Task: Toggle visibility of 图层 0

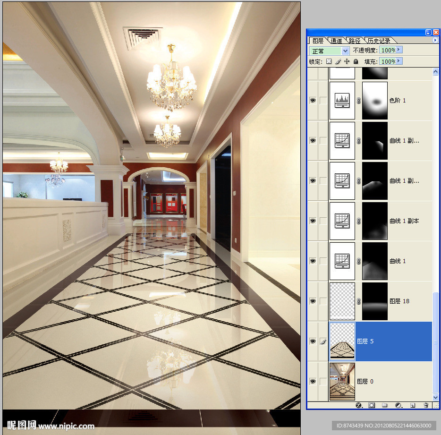Action: (x=313, y=381)
